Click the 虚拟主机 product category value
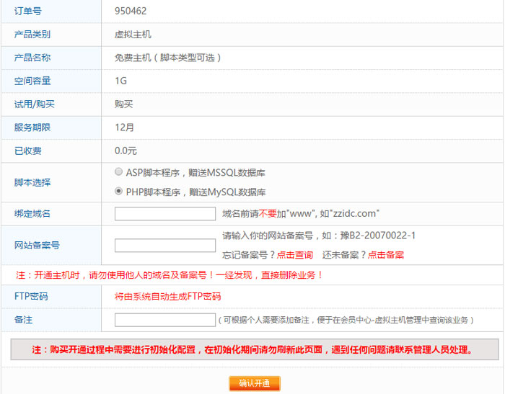Image resolution: width=505 pixels, height=394 pixels. [133, 35]
